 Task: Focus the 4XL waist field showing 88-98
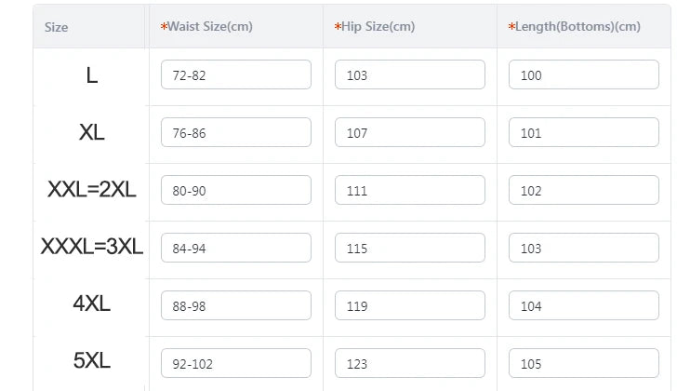[x=235, y=306]
